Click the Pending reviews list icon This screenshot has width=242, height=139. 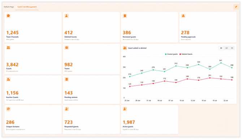click(x=67, y=80)
